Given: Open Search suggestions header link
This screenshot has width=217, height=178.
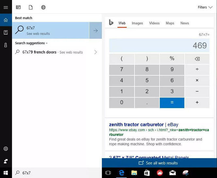Looking at the screenshot, I should (31, 43).
